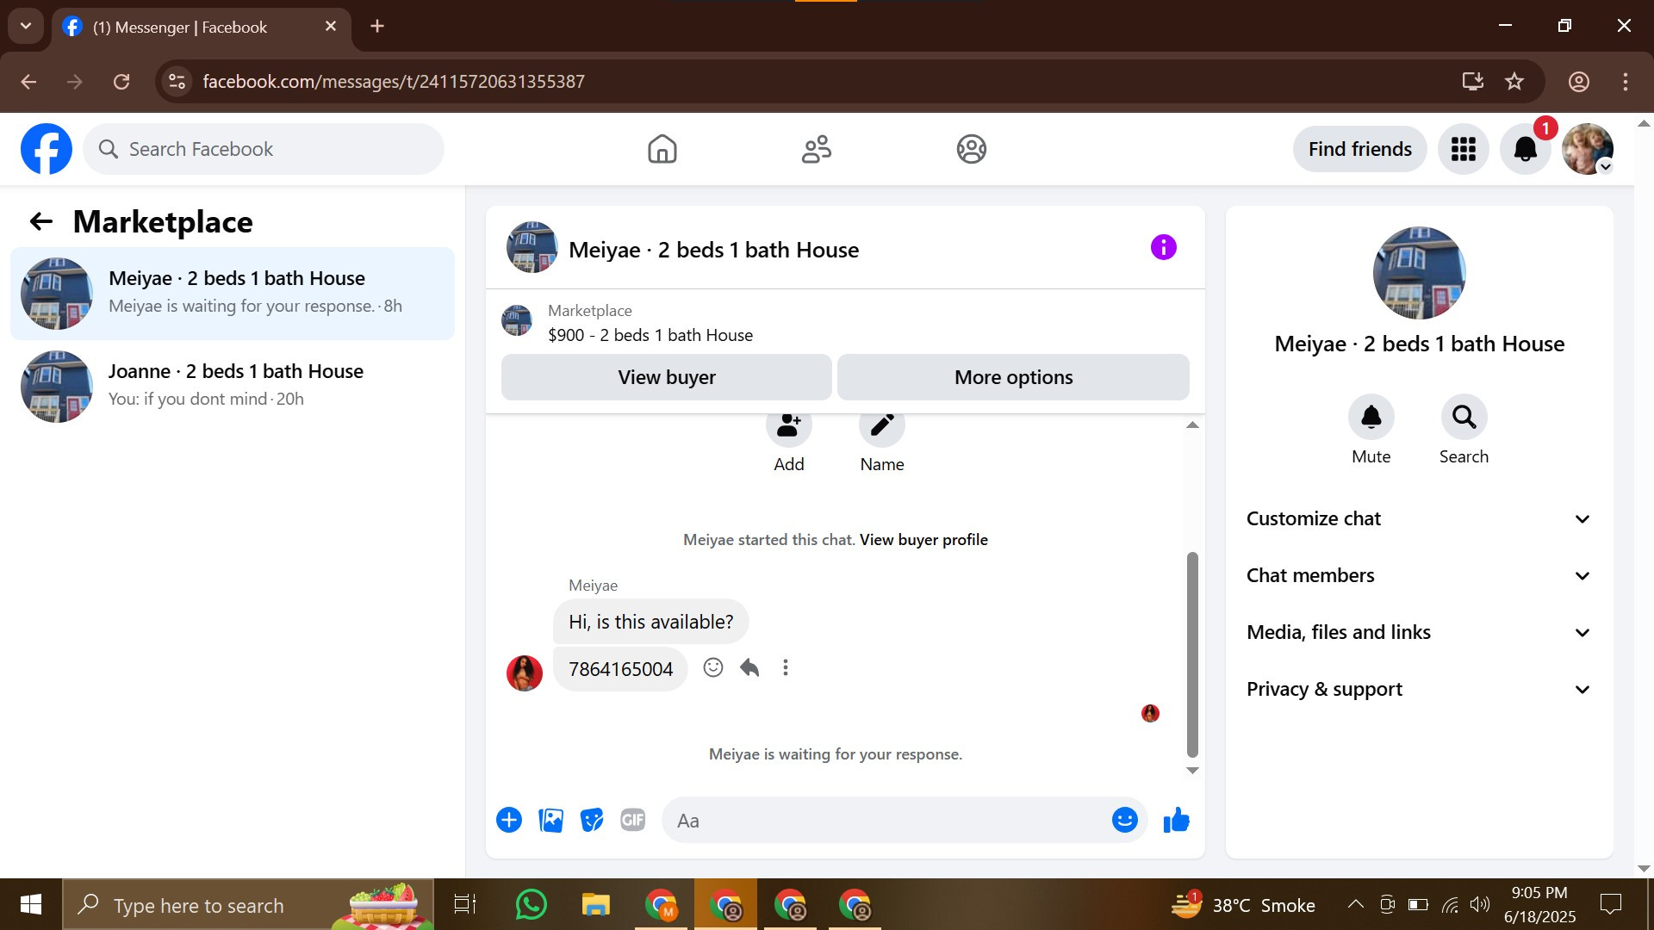Screen dimensions: 1654x930
Task: Open the Facebook menu grid icon
Action: tap(1463, 149)
